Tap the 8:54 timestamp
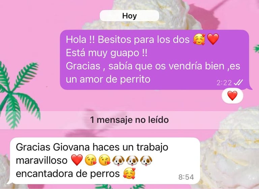Screen dimensions: 259x189 (186, 177)
